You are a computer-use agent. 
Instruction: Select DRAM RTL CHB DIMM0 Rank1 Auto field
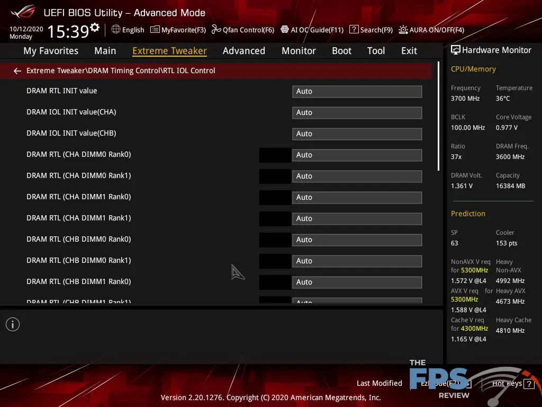357,261
